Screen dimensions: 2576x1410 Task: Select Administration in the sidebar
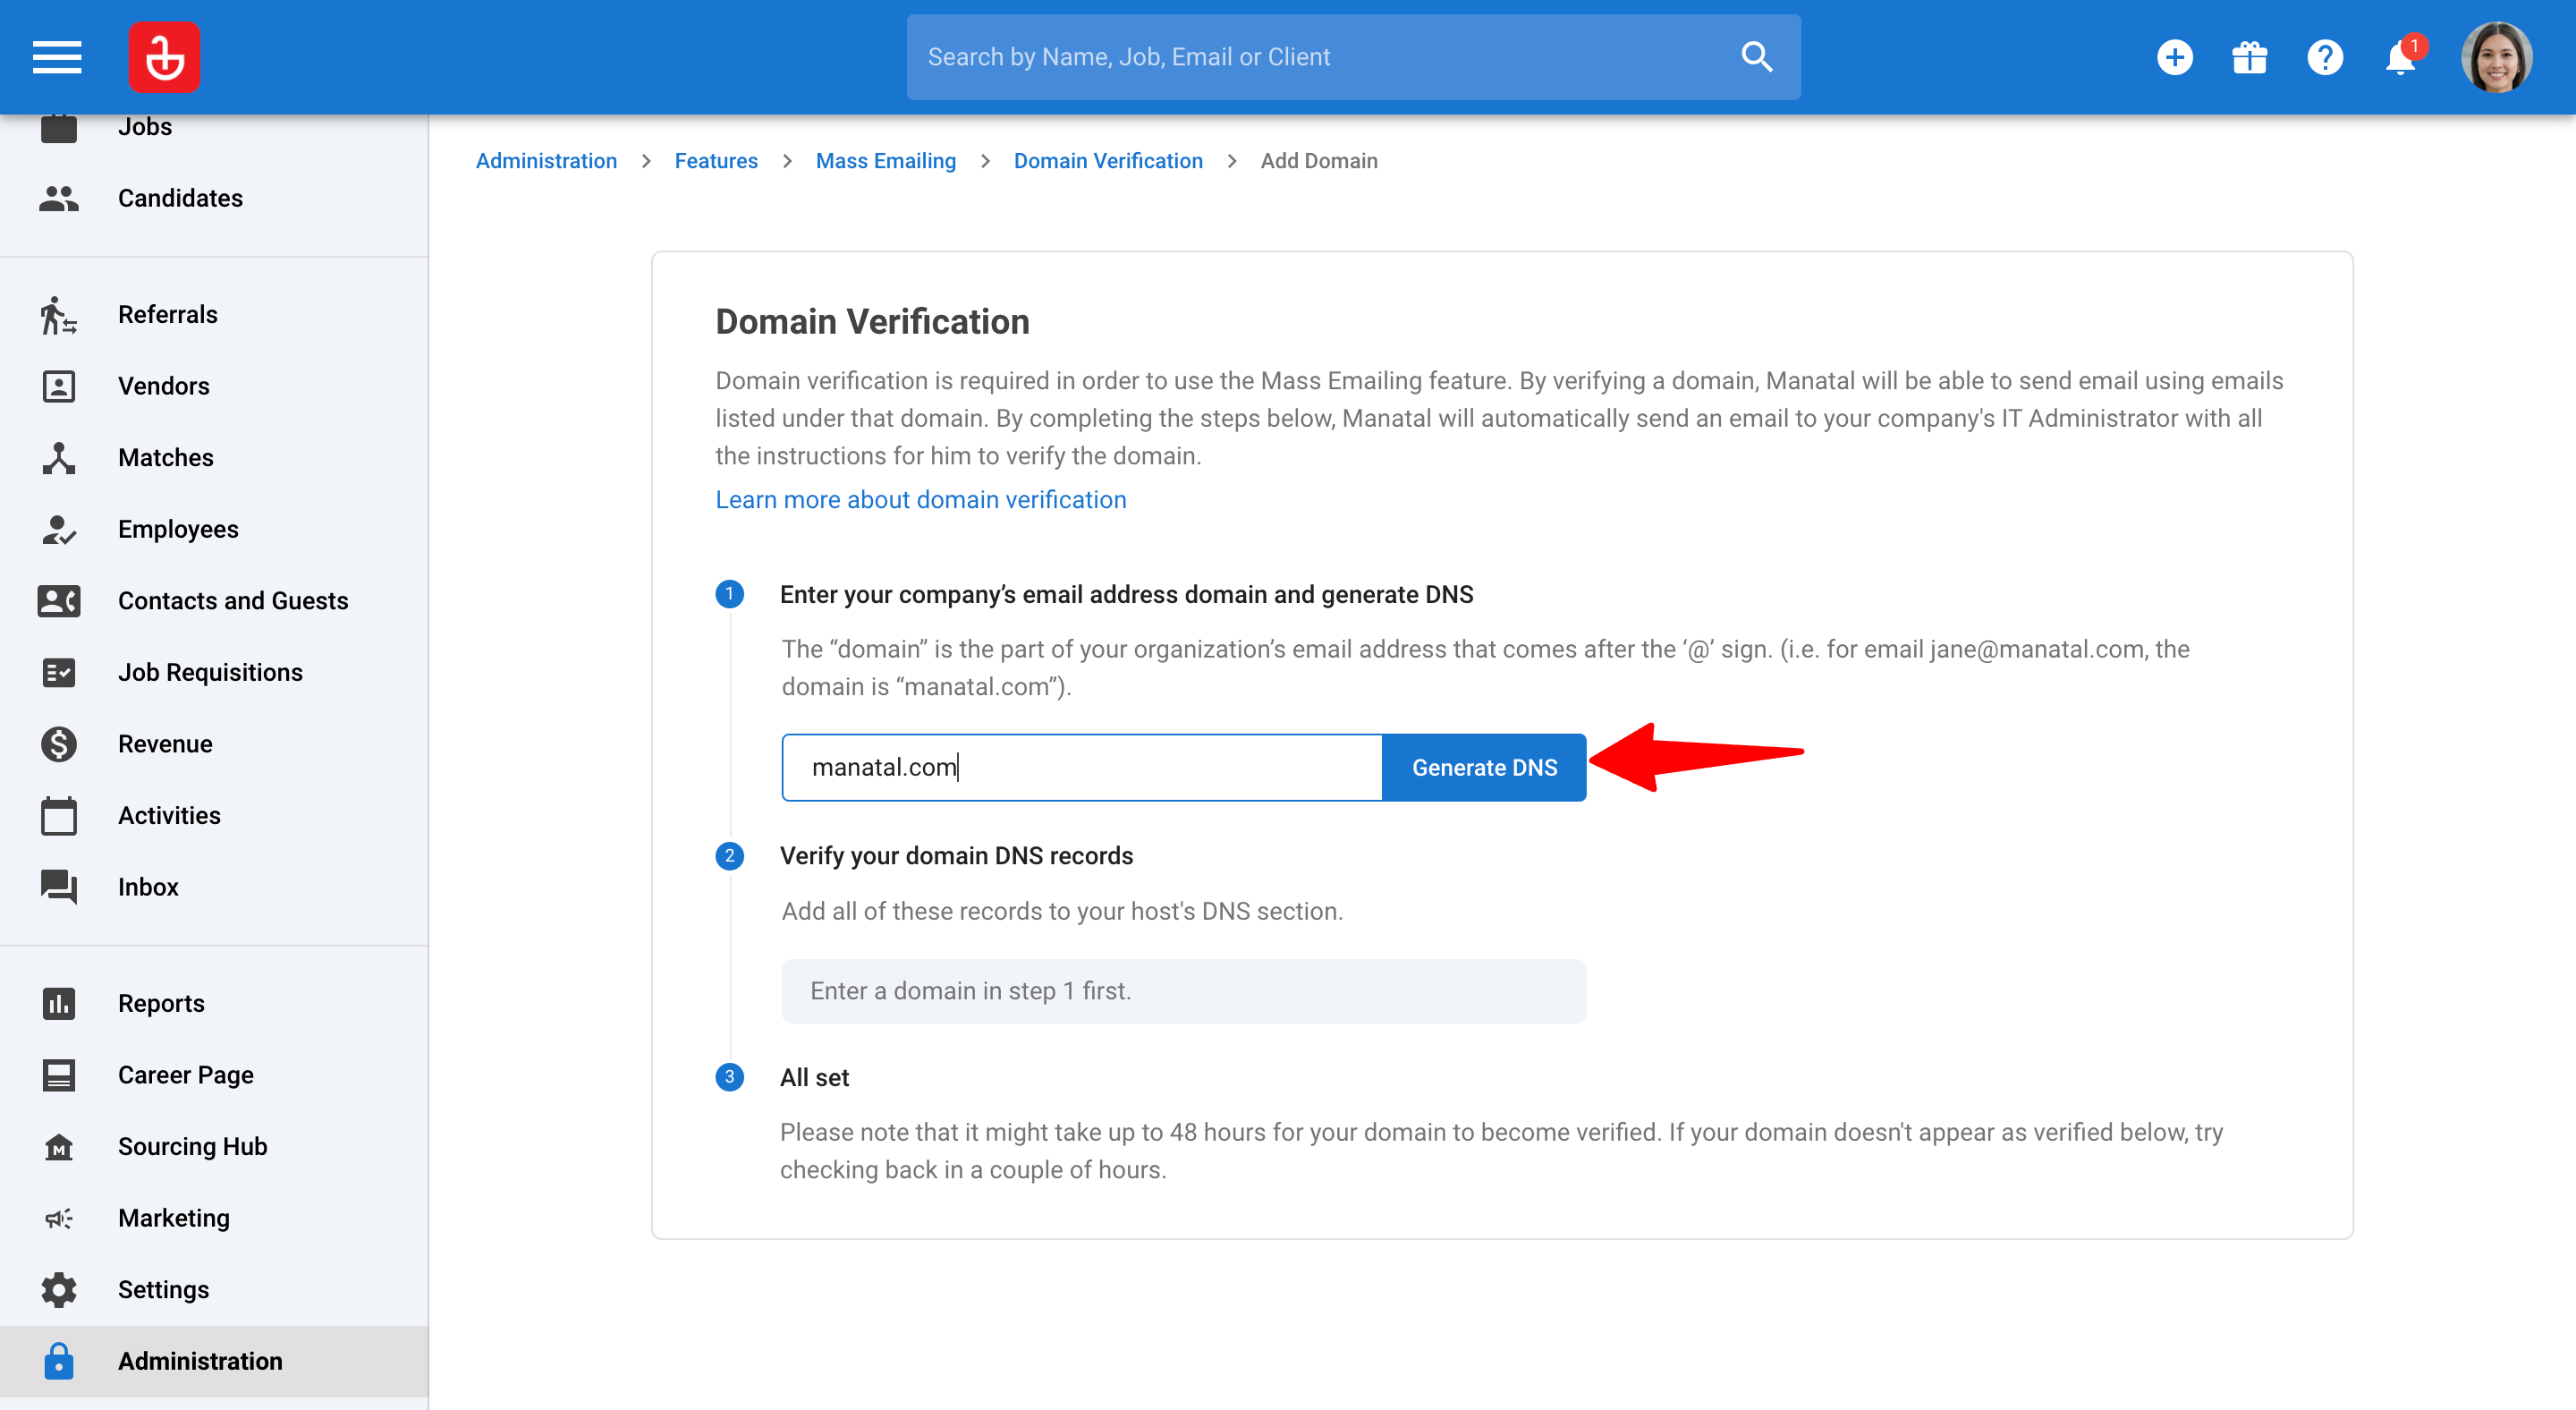[214, 1361]
